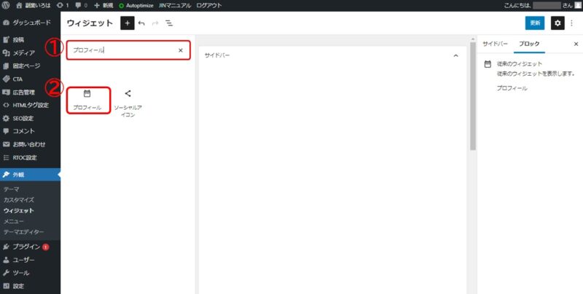Click the editor vertical scrollbar

pyautogui.click(x=473, y=96)
